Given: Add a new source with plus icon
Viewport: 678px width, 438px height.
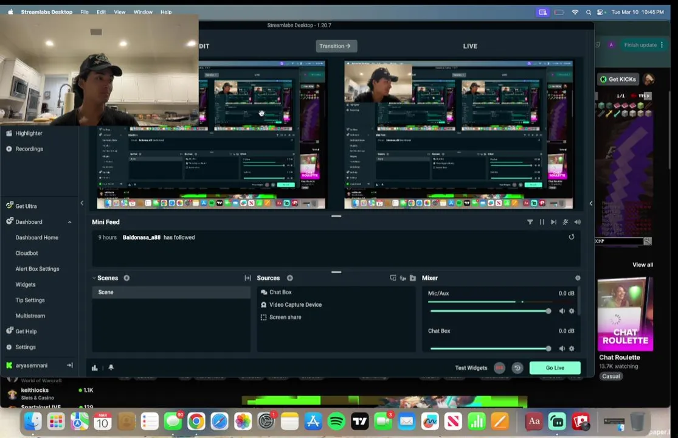Looking at the screenshot, I should [289, 278].
